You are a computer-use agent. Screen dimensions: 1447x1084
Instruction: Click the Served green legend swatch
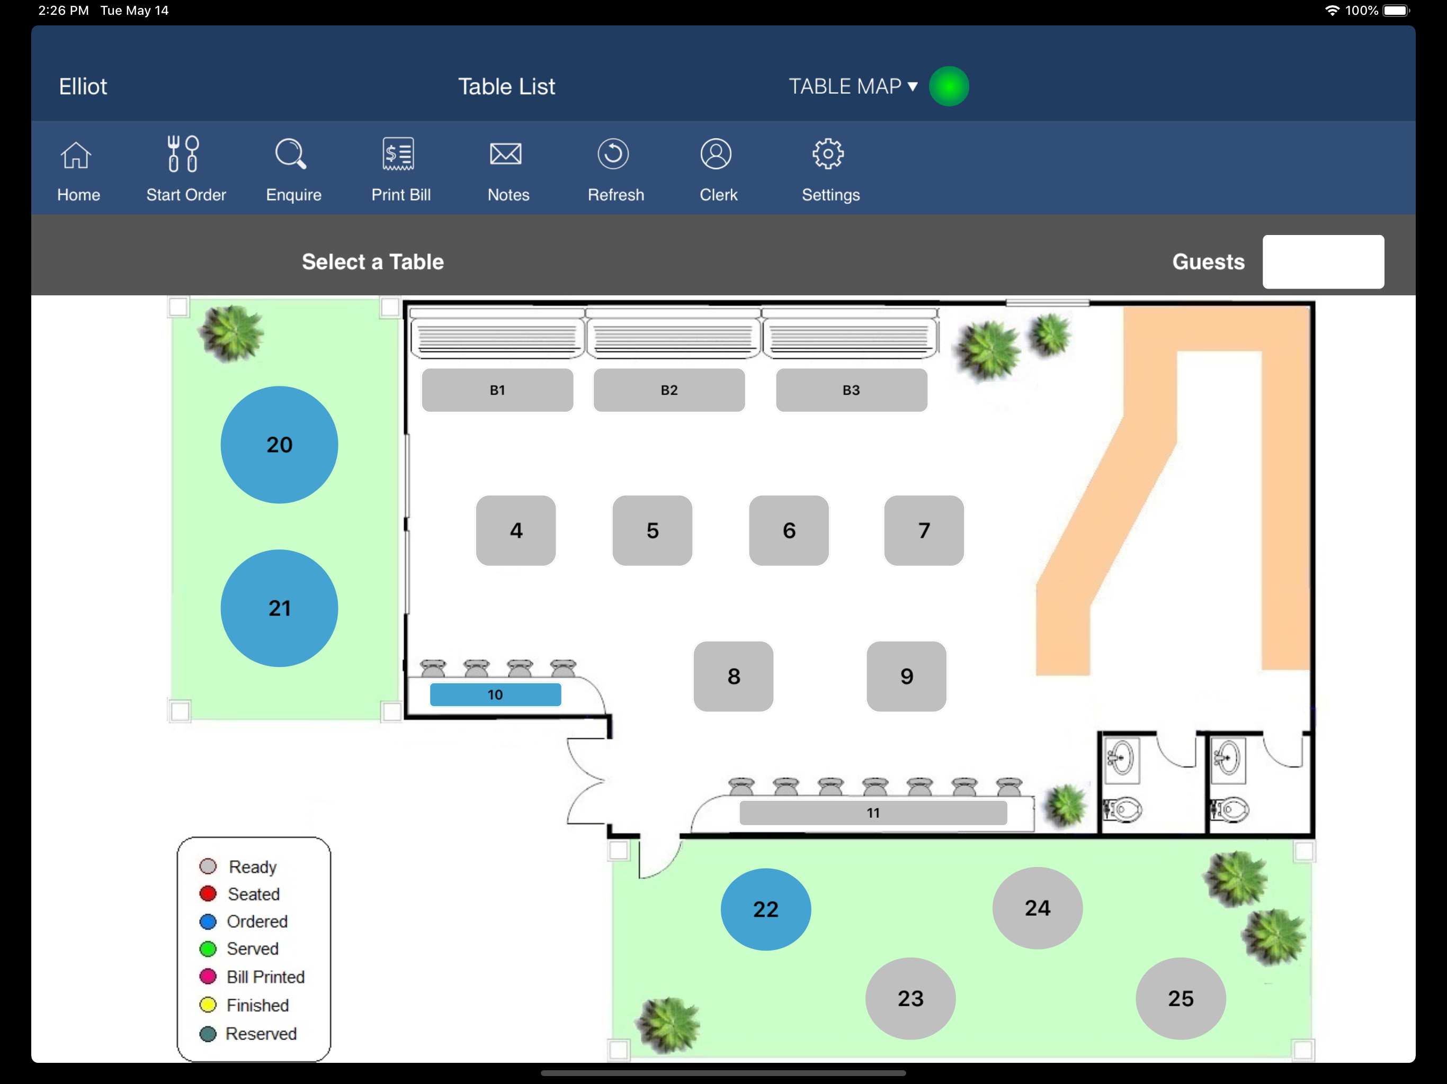[x=208, y=948]
